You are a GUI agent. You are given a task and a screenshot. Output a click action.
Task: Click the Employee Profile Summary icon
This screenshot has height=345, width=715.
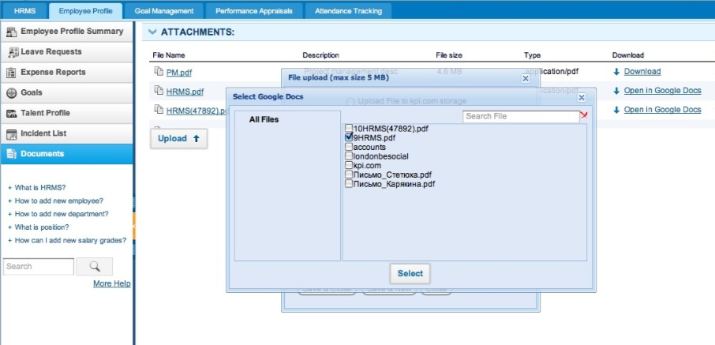tap(12, 32)
